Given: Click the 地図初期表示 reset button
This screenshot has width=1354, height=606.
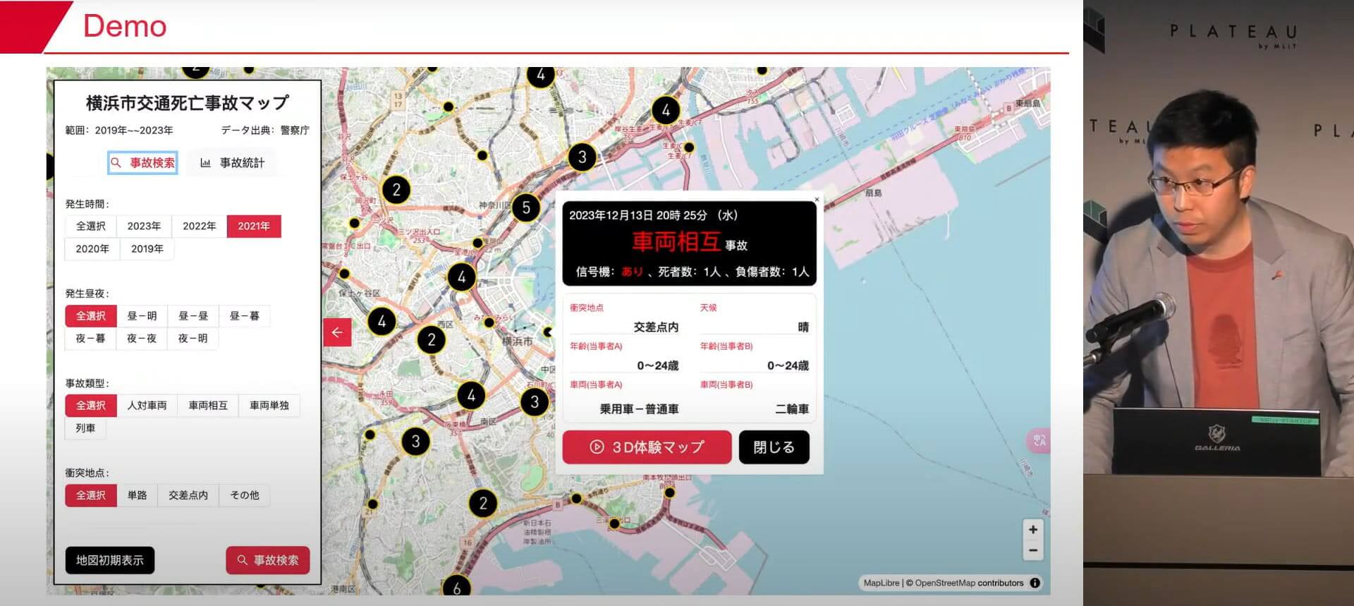Looking at the screenshot, I should click(110, 560).
